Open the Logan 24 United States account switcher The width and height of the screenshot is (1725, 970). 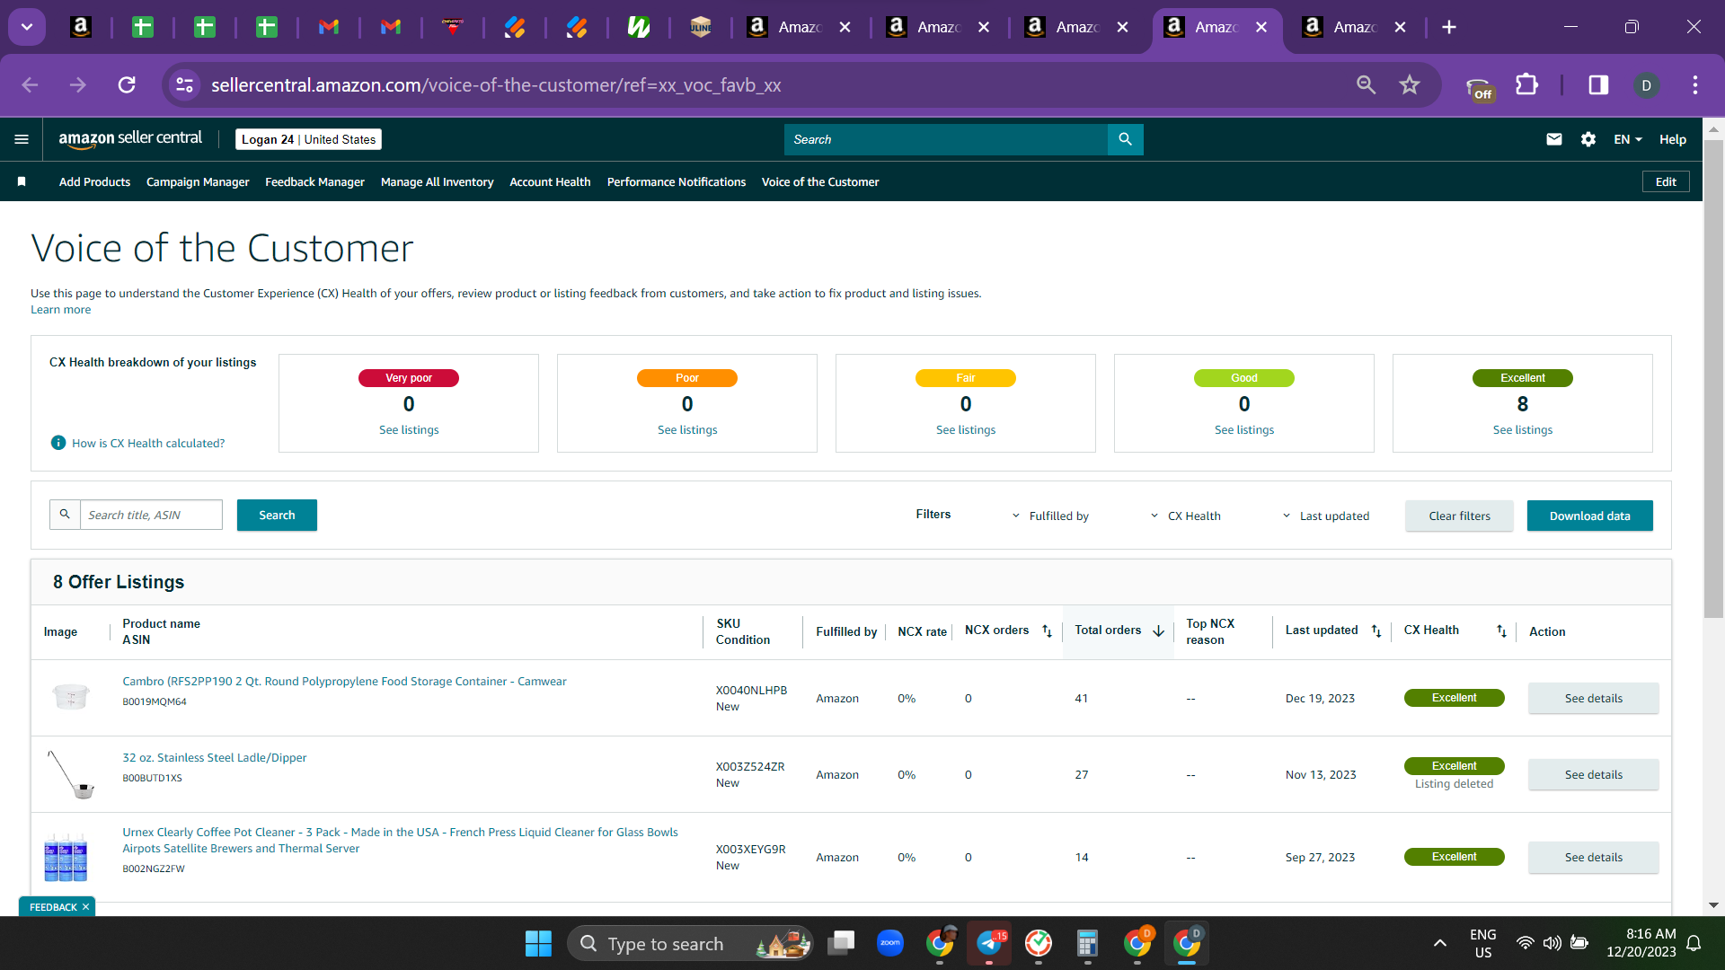tap(308, 139)
